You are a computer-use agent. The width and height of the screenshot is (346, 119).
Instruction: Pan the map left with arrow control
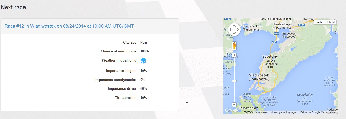pyautogui.click(x=231, y=29)
